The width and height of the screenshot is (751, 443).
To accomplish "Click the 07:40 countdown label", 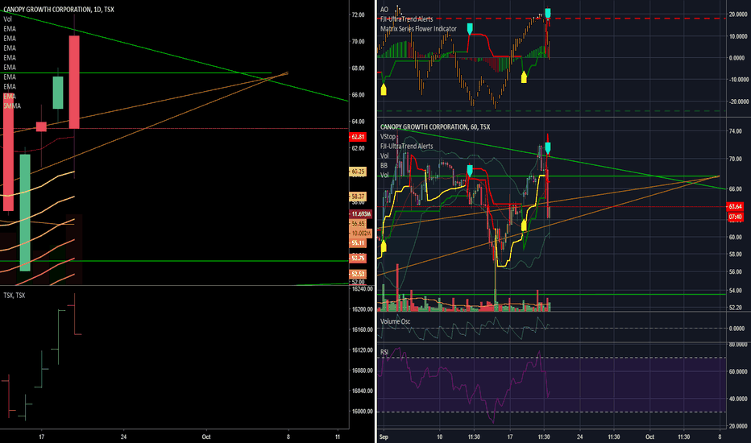I will [x=735, y=217].
